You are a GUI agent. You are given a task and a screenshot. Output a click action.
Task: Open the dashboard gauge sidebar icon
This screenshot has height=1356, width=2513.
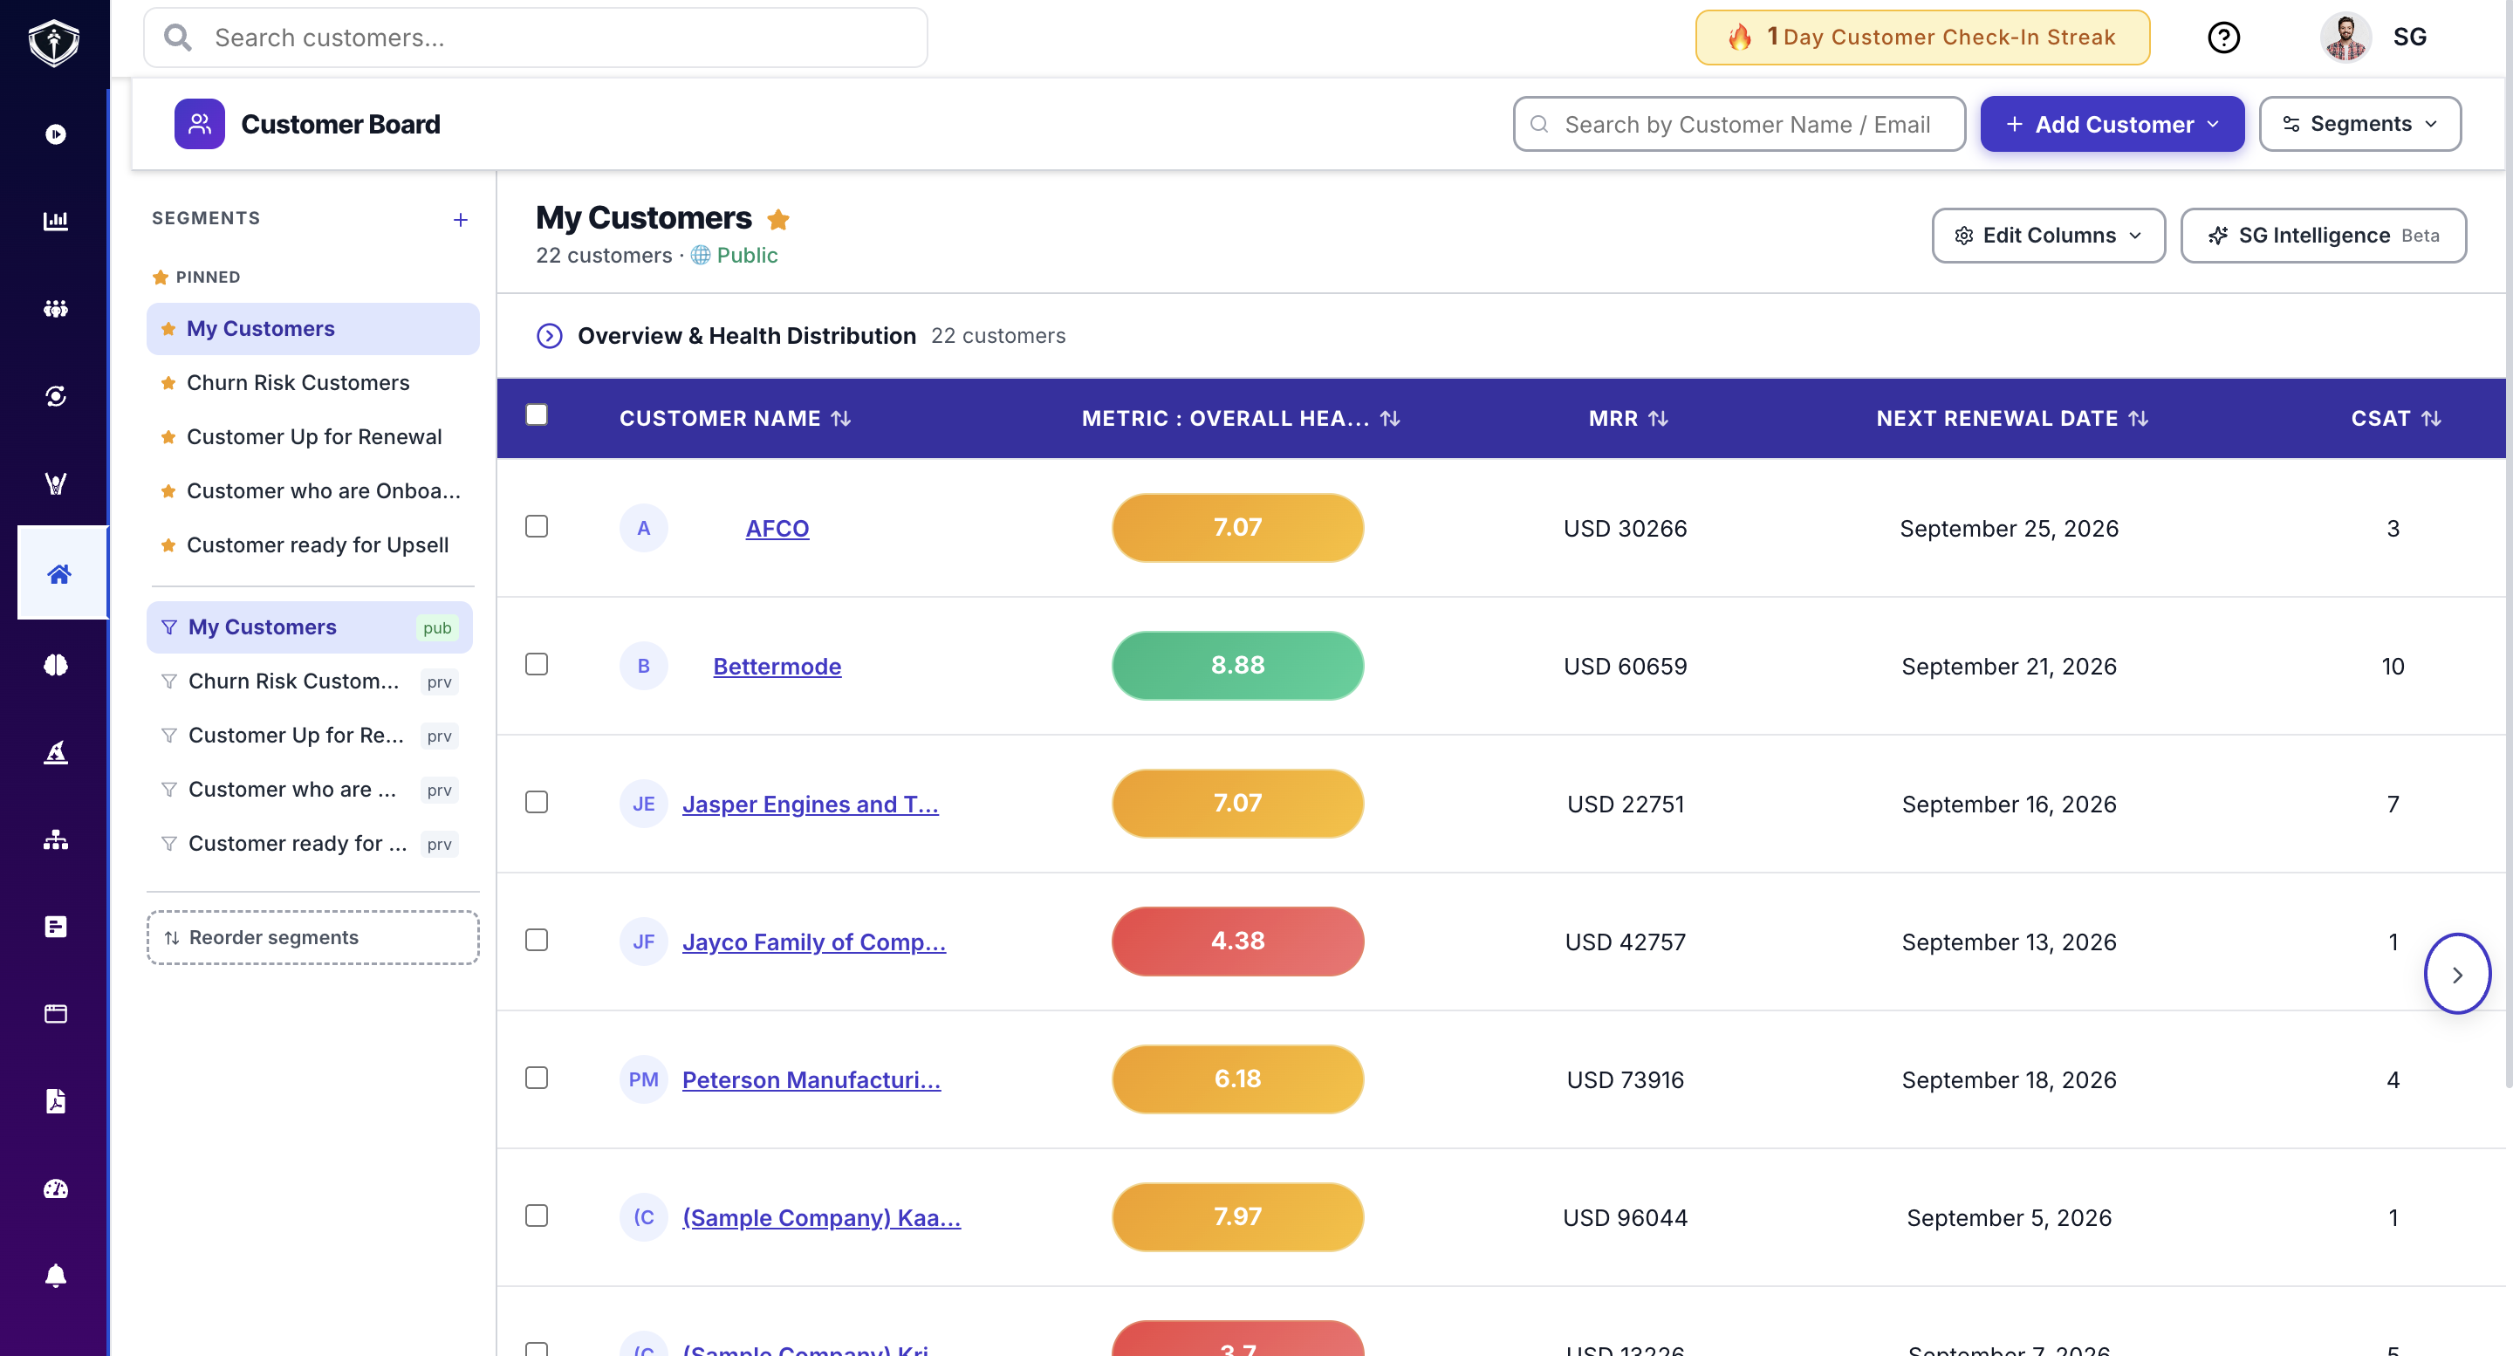56,1188
